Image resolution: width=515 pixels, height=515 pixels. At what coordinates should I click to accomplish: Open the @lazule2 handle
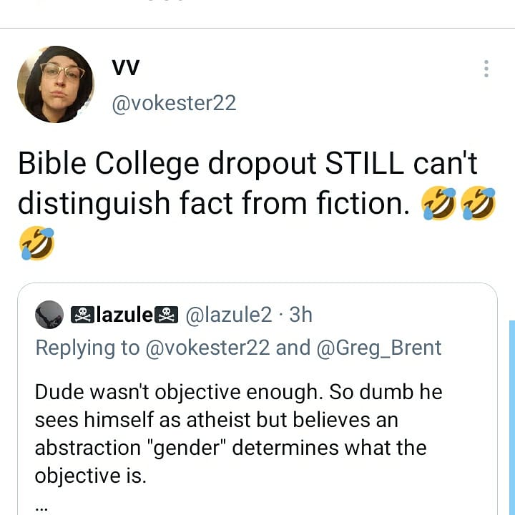click(x=229, y=314)
